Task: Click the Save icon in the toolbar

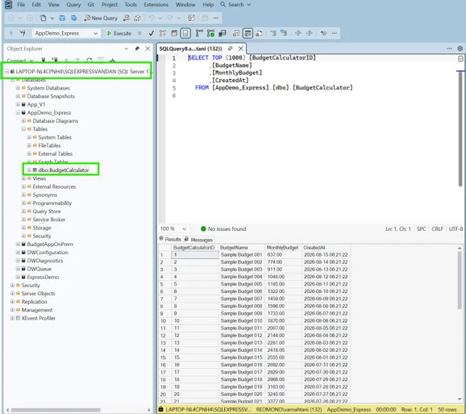Action: 62,18
